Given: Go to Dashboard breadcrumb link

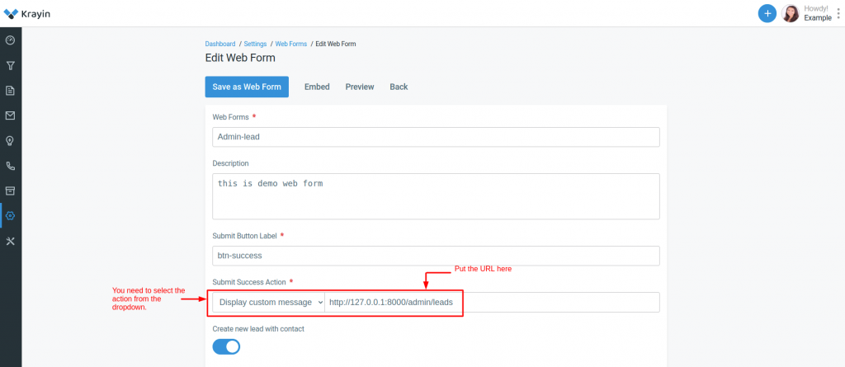Looking at the screenshot, I should coord(220,44).
